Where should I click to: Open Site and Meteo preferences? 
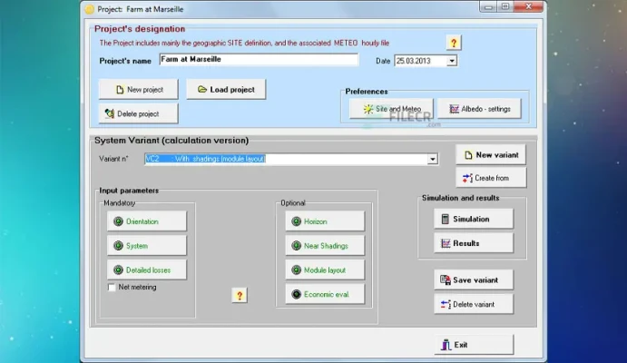[391, 109]
